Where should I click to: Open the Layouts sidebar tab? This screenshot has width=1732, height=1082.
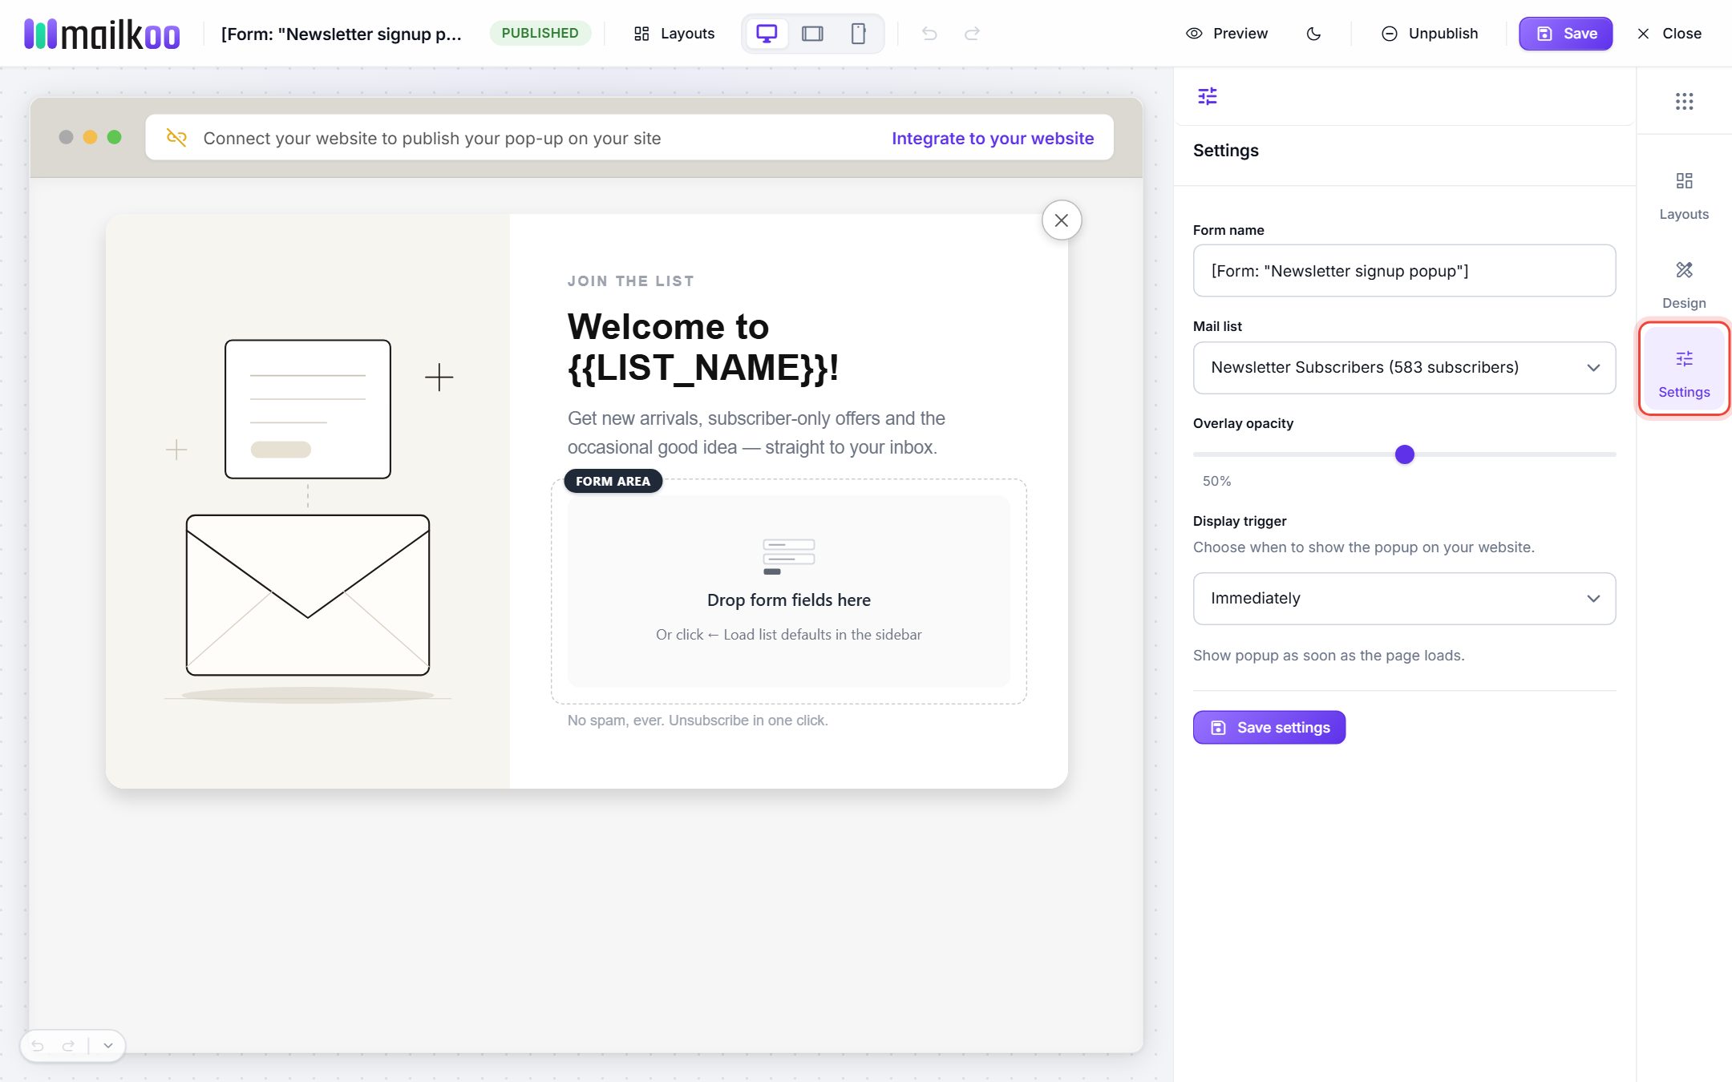pos(1684,196)
